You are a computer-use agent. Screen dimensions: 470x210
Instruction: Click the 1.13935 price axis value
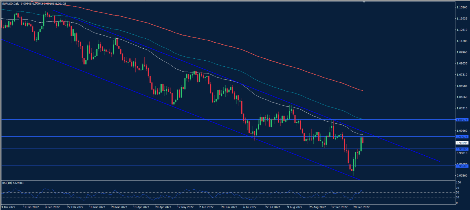[462, 19]
